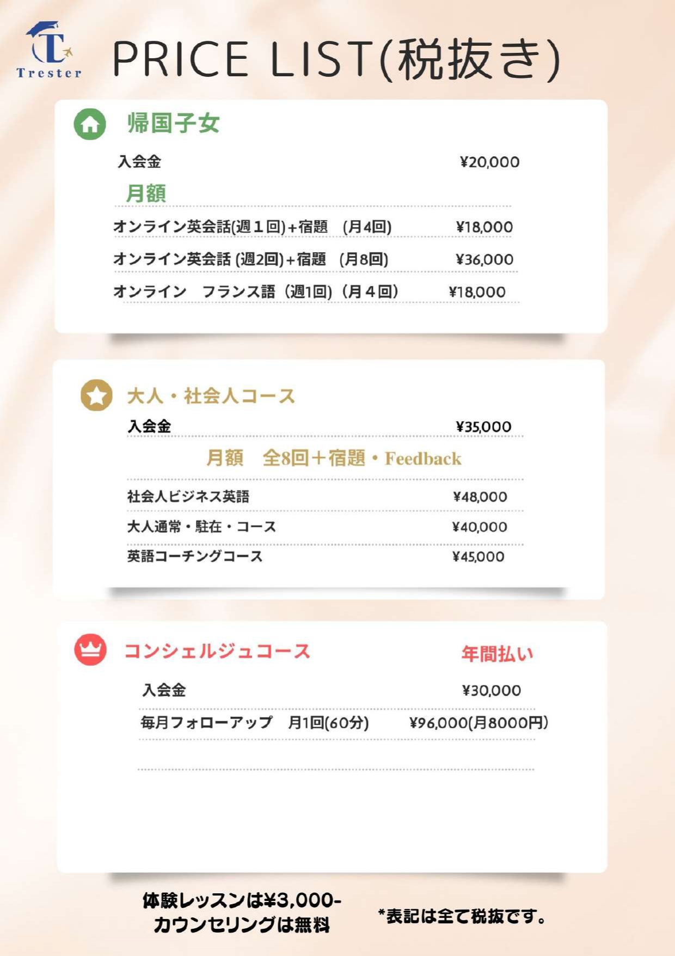Image resolution: width=675 pixels, height=956 pixels.
Task: Click the PRICE LIST(税抜き) title
Action: [336, 59]
